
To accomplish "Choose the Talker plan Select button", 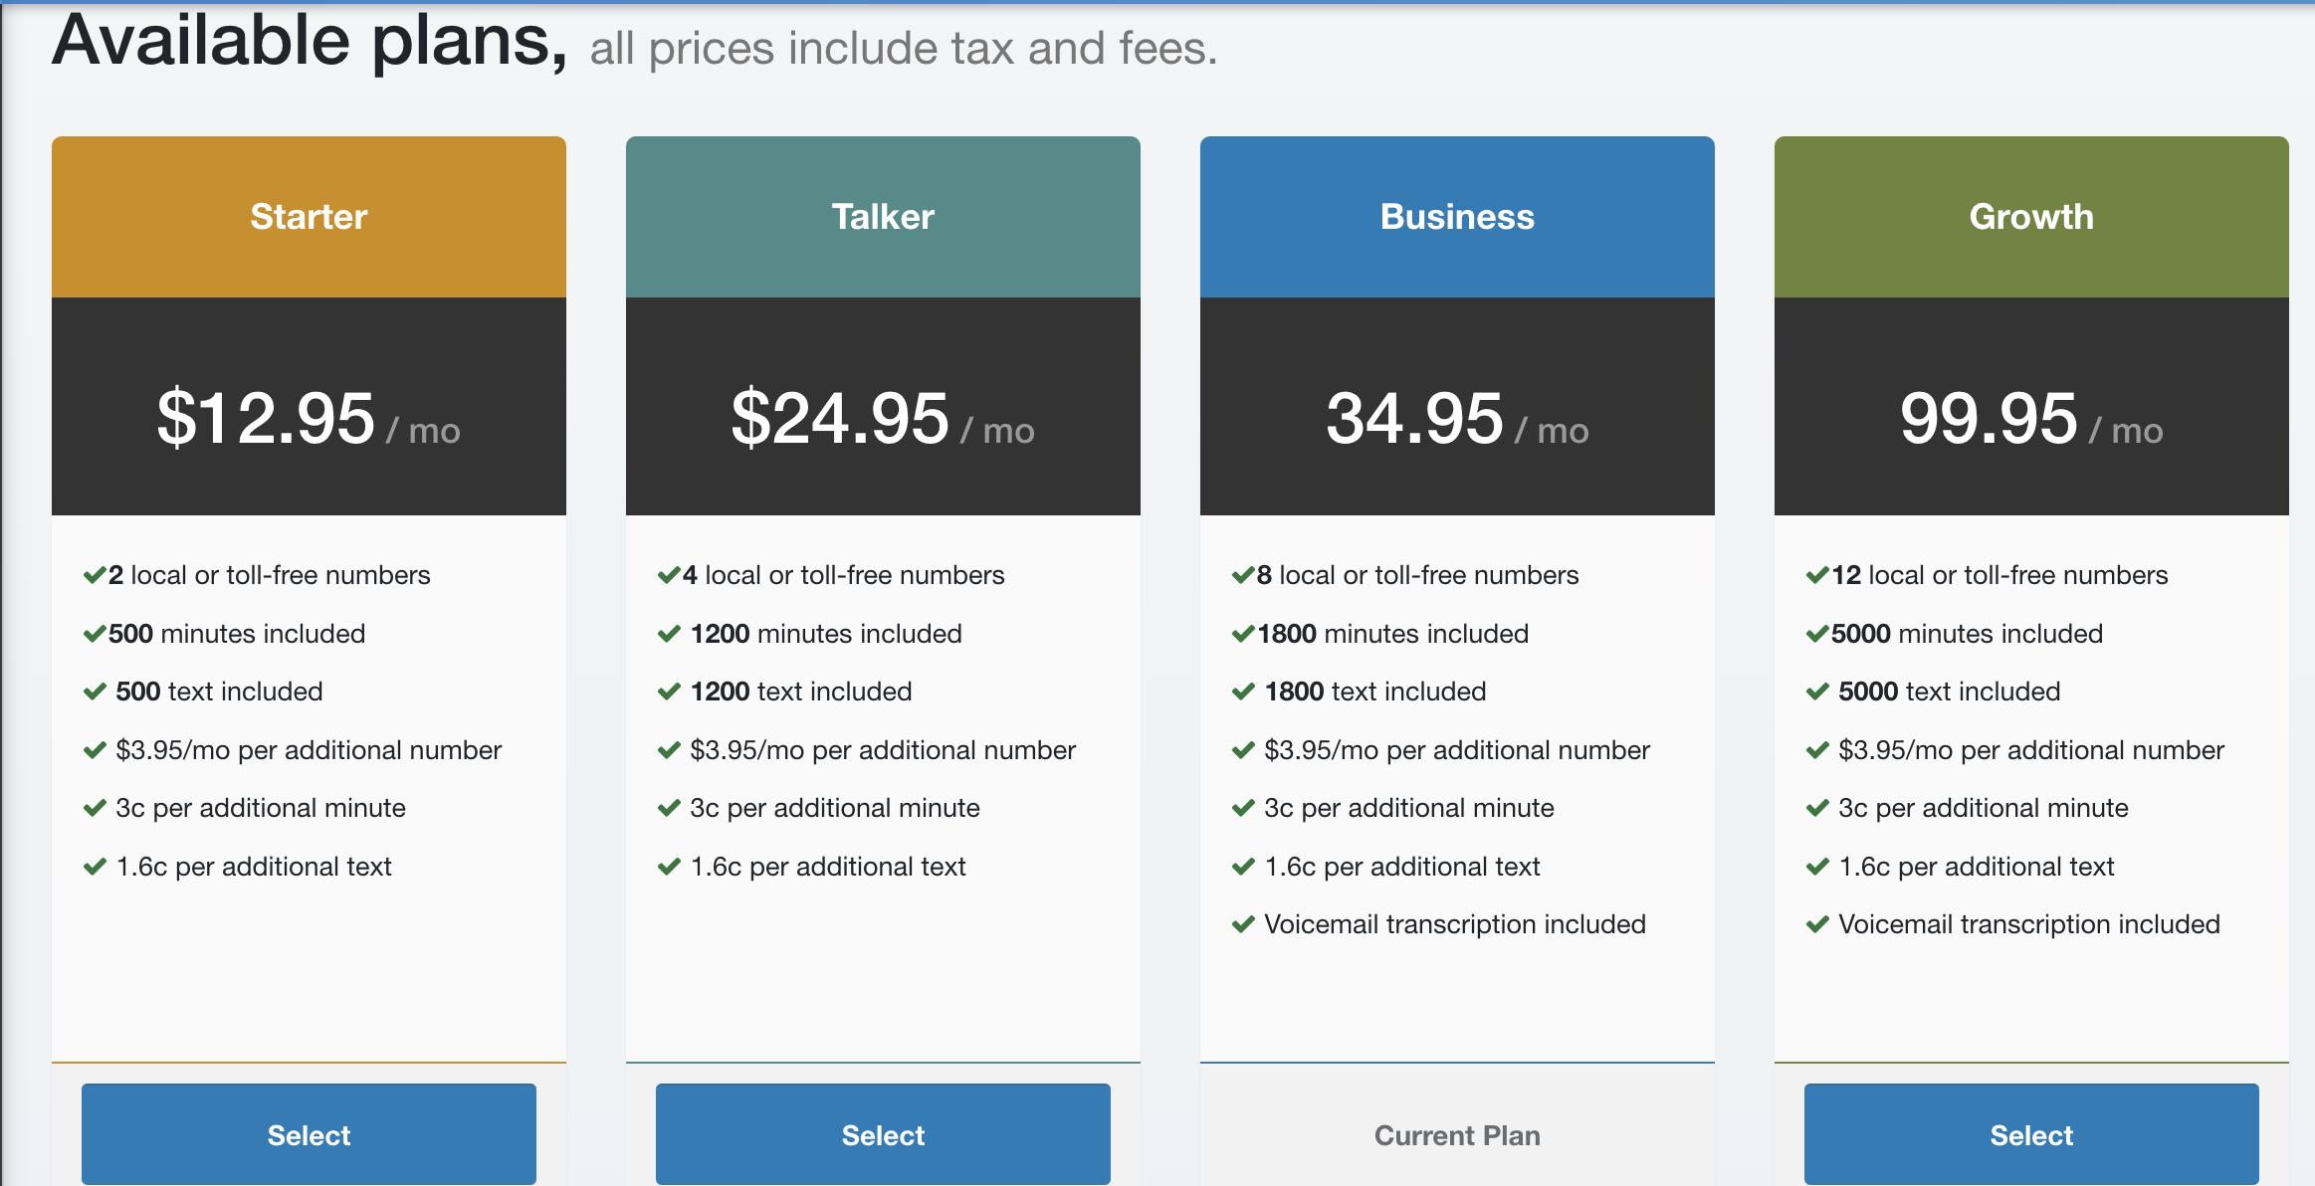I will point(883,1134).
